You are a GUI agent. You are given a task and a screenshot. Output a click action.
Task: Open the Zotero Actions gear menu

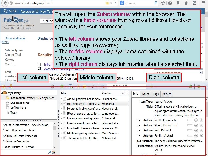tap(53, 86)
